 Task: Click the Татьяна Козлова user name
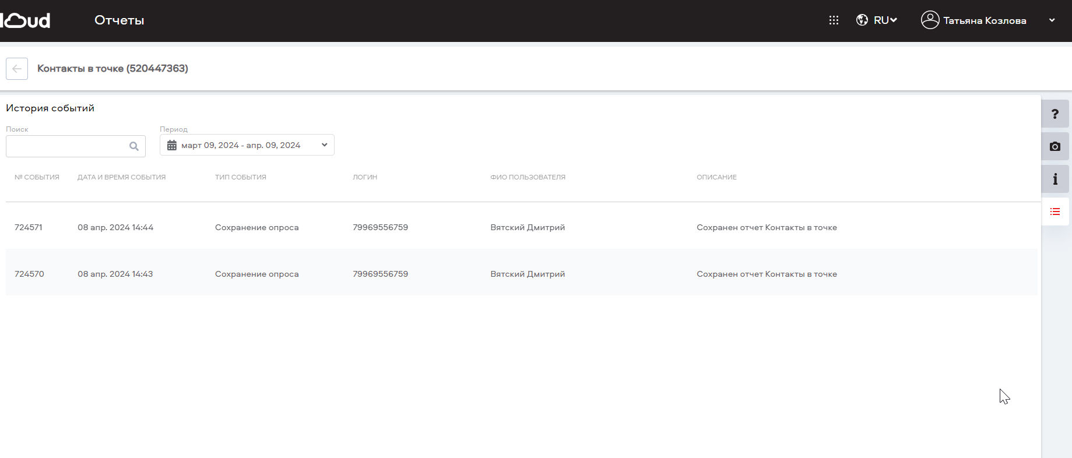(985, 20)
